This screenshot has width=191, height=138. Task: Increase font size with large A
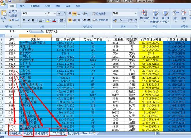(x=59, y=13)
